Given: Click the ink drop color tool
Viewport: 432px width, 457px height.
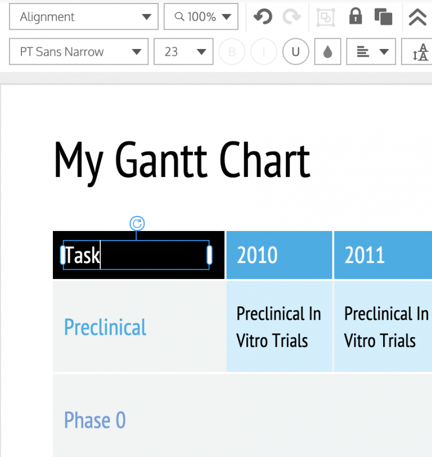Looking at the screenshot, I should pos(327,51).
